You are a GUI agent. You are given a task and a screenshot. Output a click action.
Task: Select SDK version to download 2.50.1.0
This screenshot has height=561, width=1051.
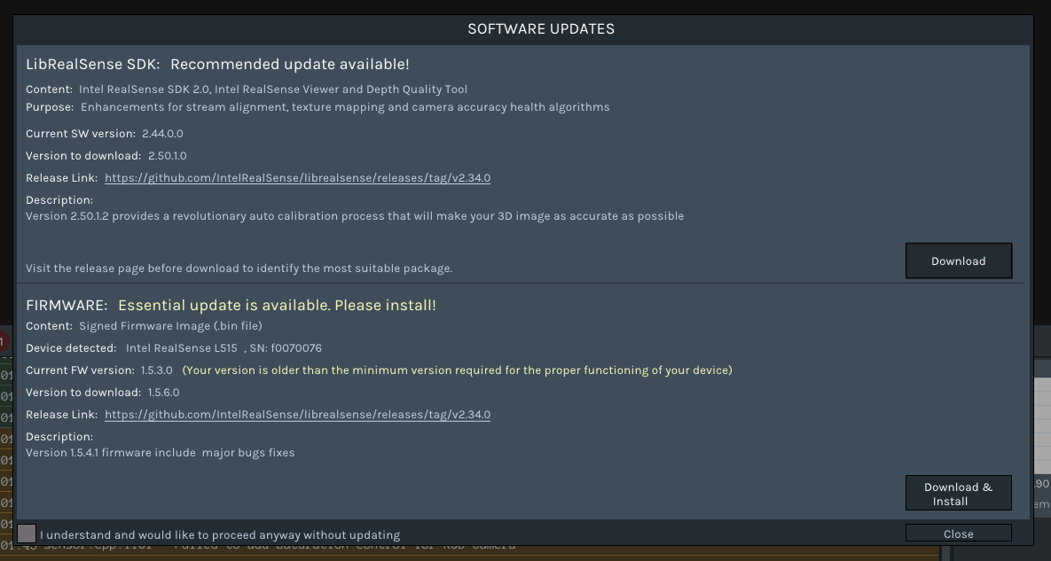click(x=168, y=155)
